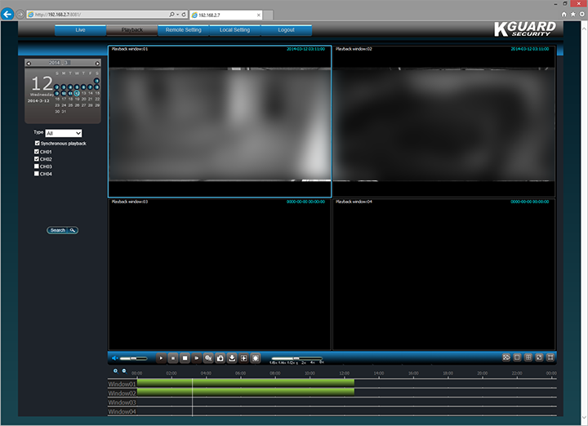Uncheck the CH01 channel checkbox

click(x=37, y=152)
